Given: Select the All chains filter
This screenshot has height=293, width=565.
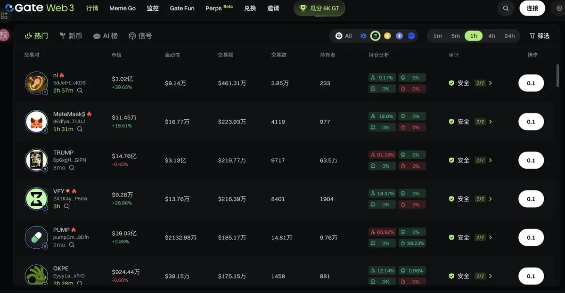Looking at the screenshot, I should pyautogui.click(x=344, y=36).
